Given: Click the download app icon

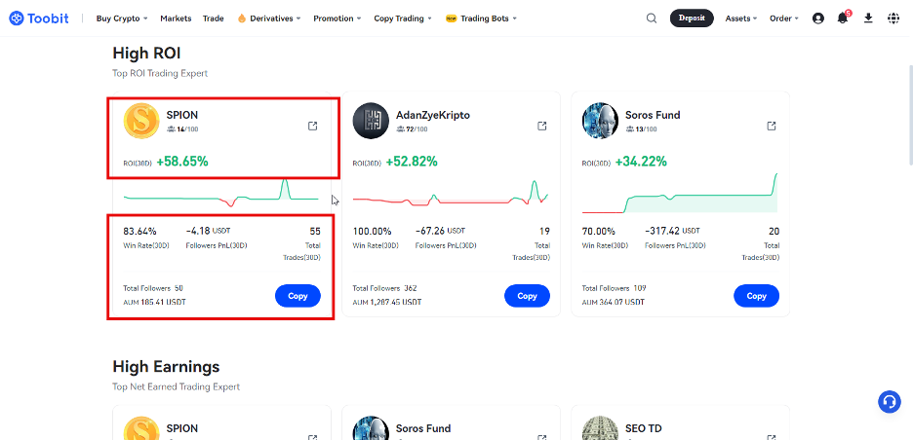Looking at the screenshot, I should click(x=868, y=18).
